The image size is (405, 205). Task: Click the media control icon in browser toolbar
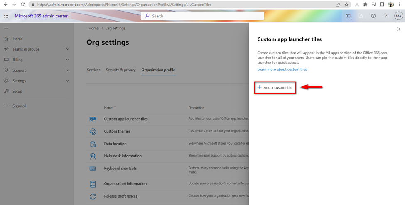374,5
